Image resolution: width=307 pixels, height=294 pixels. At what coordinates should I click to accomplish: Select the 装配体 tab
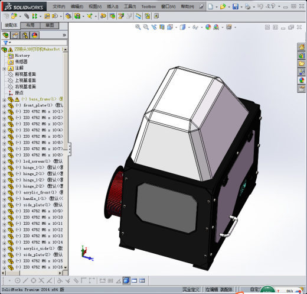[x=11, y=25]
